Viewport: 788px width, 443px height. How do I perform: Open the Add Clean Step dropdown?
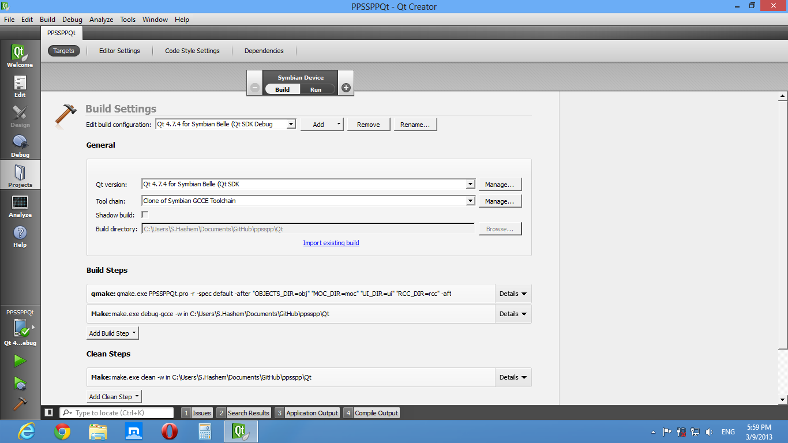click(114, 397)
